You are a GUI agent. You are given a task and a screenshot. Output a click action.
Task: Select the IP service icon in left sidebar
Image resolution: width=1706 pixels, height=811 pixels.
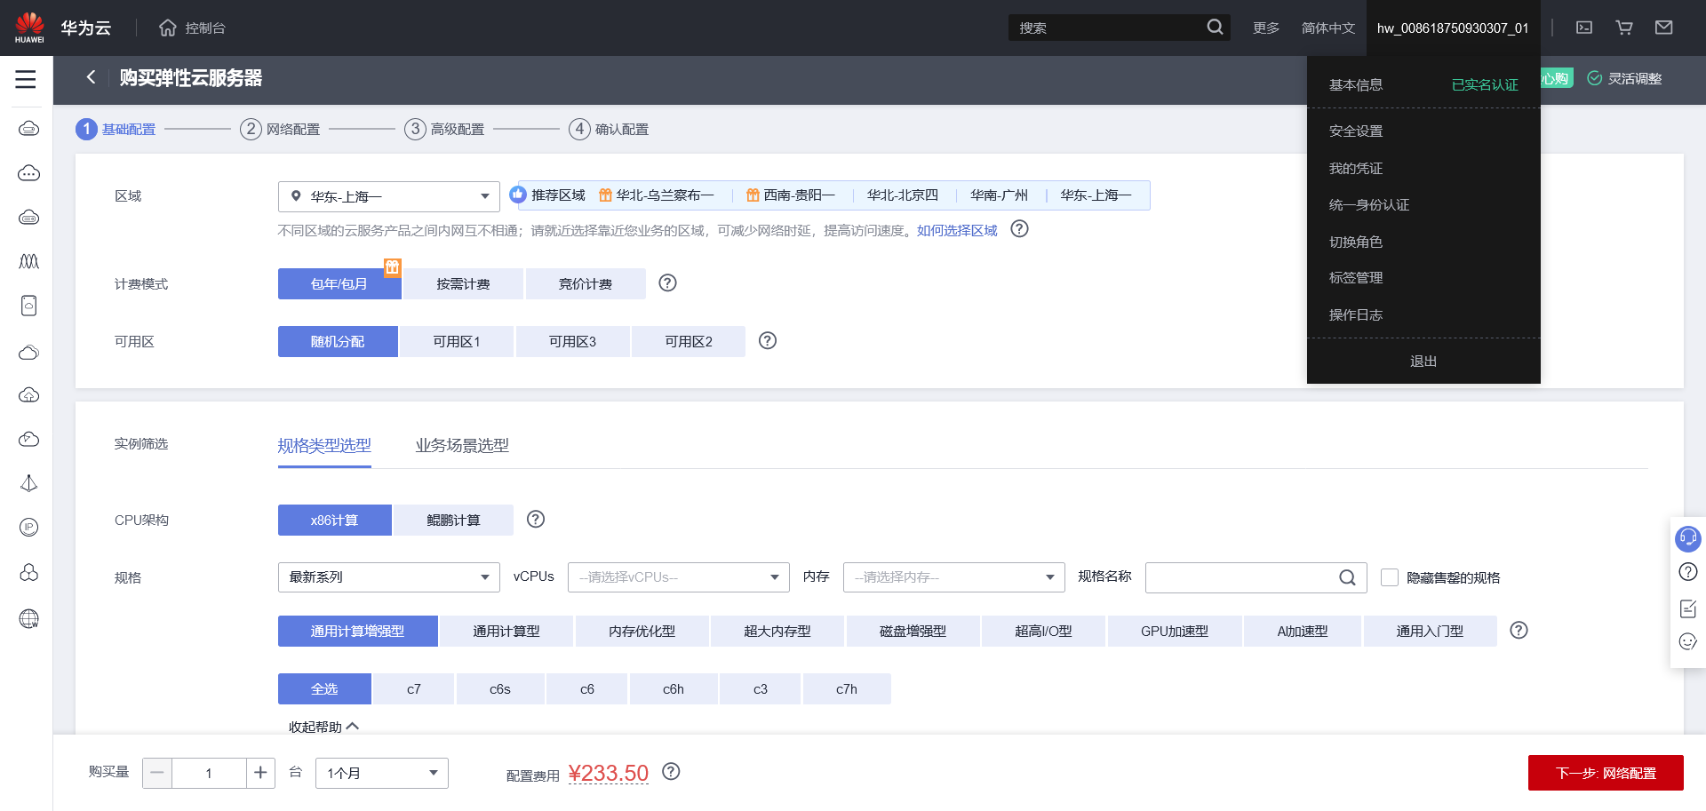click(x=29, y=528)
